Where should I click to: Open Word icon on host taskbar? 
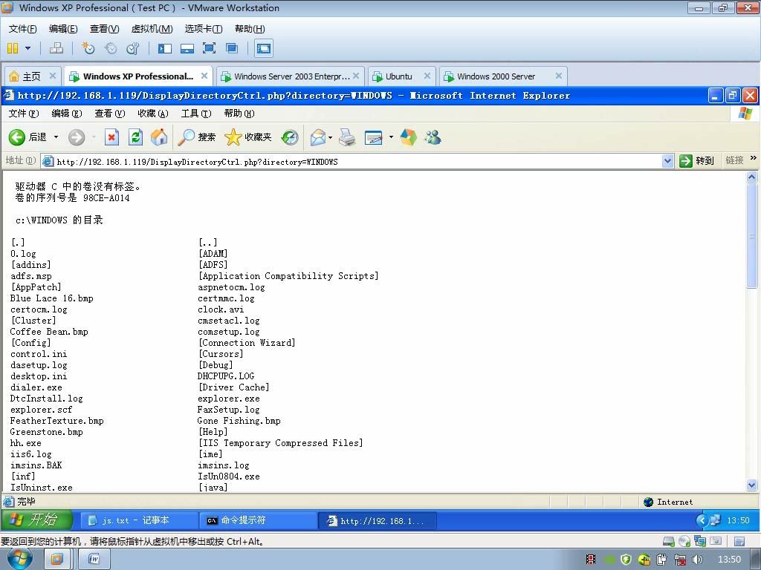click(94, 560)
